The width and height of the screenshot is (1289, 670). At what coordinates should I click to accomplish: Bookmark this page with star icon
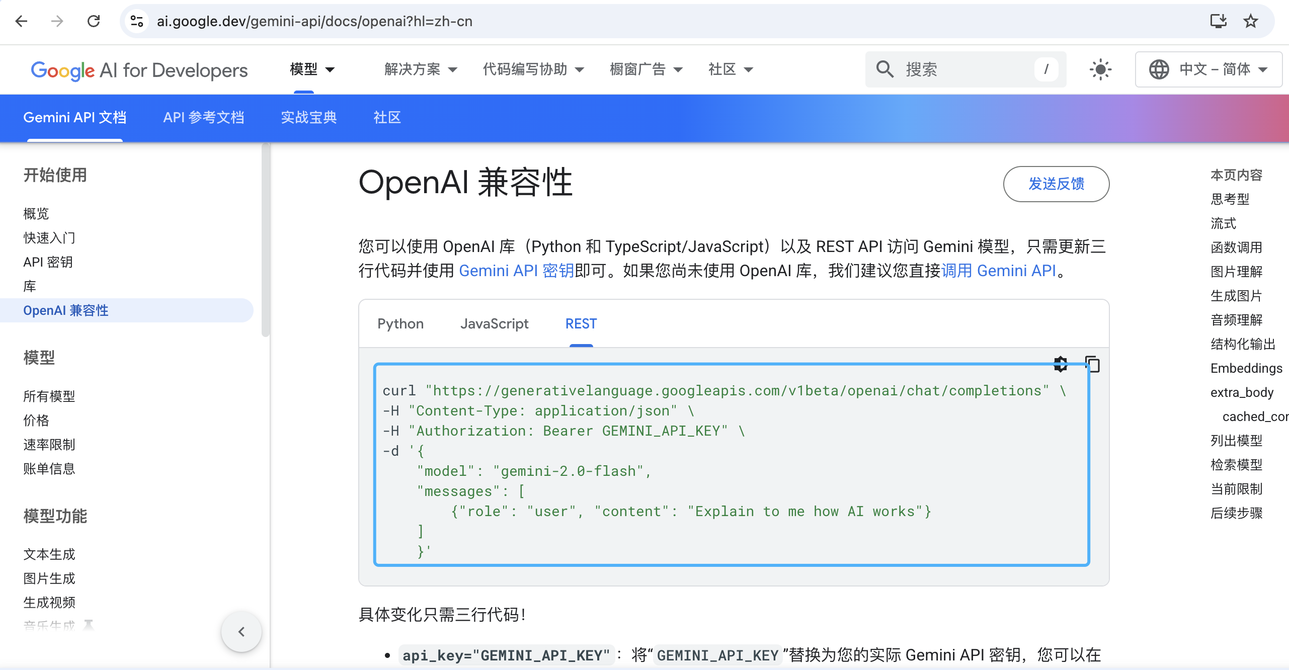point(1250,21)
